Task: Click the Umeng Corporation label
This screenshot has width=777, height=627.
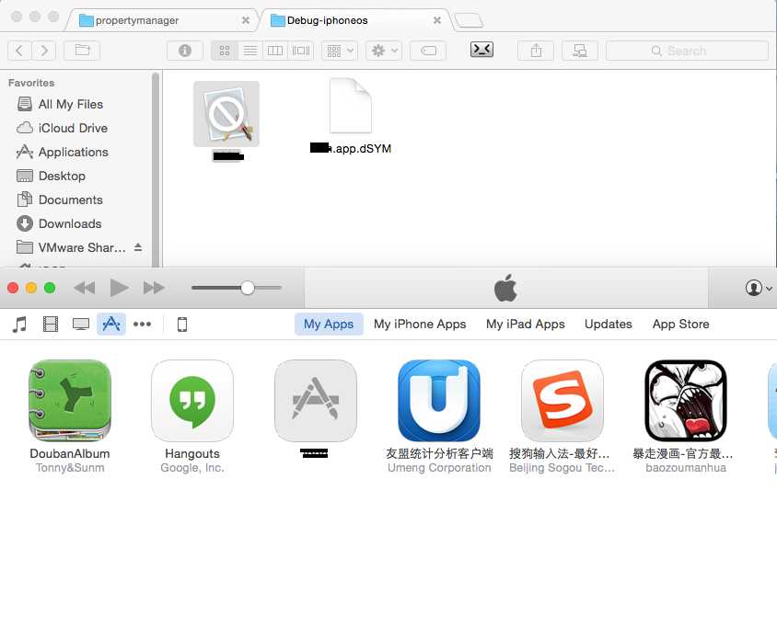Action: [x=439, y=468]
